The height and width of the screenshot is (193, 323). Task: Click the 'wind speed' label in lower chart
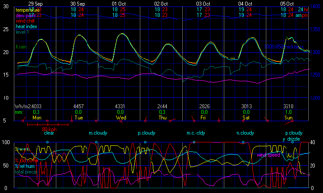(269, 154)
